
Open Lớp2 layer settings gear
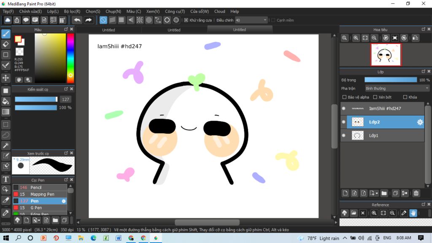pos(420,122)
